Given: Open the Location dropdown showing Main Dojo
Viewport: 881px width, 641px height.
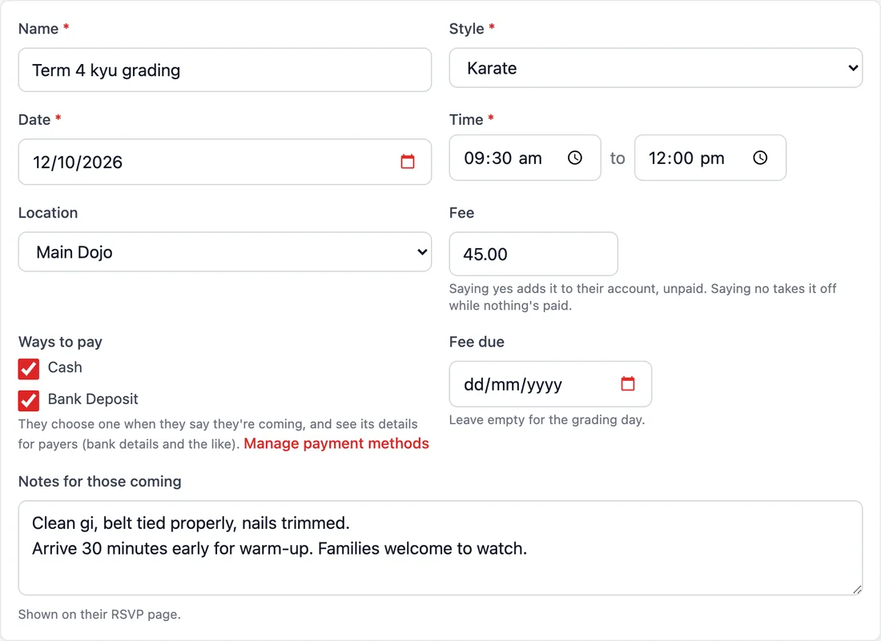Looking at the screenshot, I should pyautogui.click(x=225, y=252).
